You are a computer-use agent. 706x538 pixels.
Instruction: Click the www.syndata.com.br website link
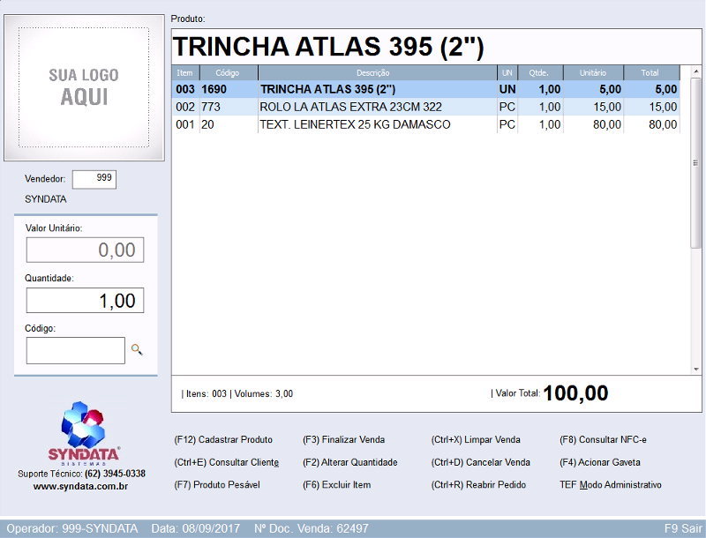pos(80,486)
